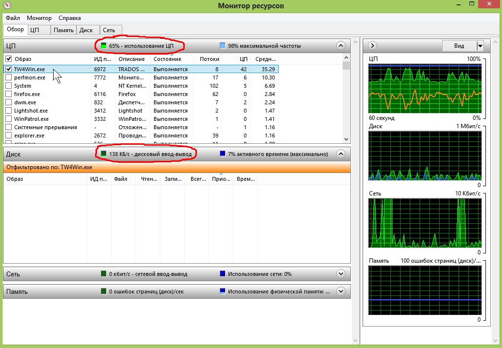Click the Отфильтровано по: TW4Win.exe filter bar
This screenshot has height=348, width=502.
(x=177, y=167)
